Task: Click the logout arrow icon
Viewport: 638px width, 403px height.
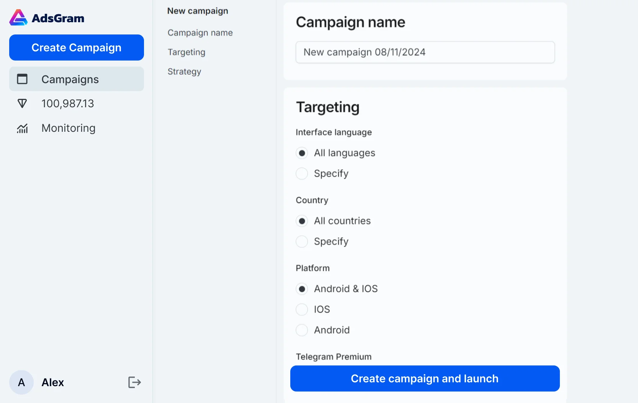Action: [134, 382]
